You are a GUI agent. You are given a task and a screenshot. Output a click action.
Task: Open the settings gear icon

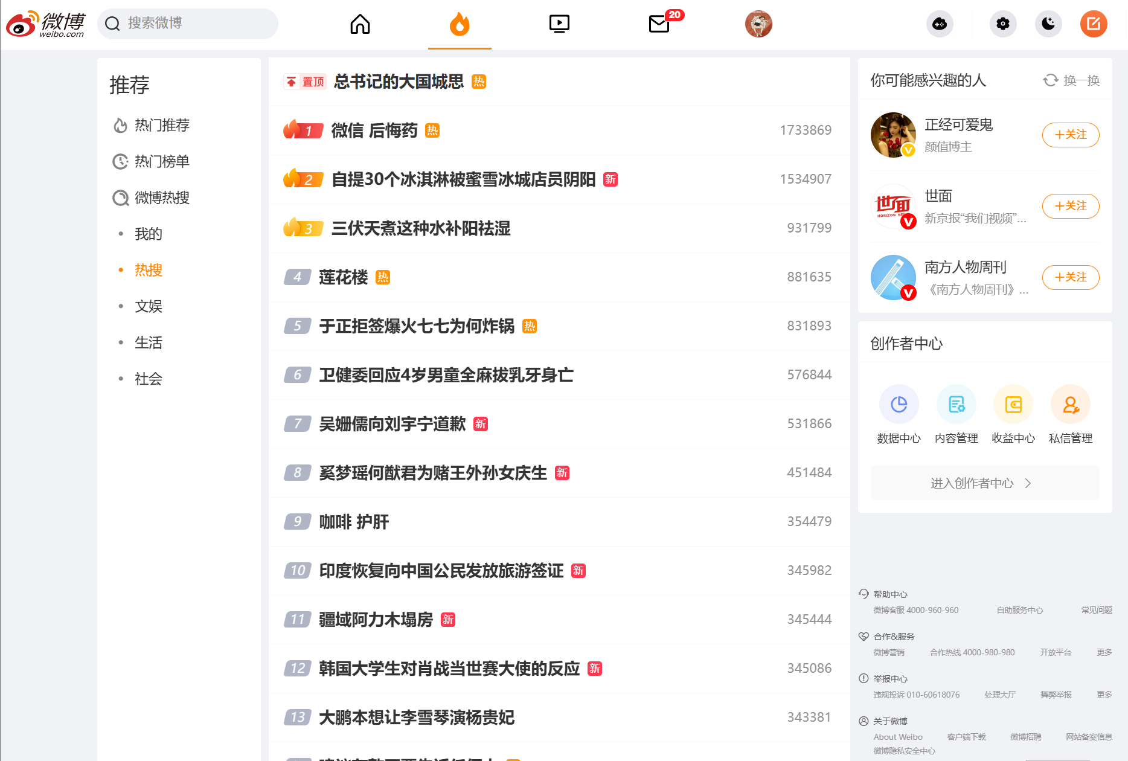[1002, 24]
